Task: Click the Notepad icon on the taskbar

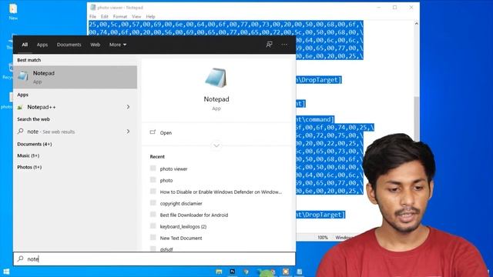Action: coord(300,272)
